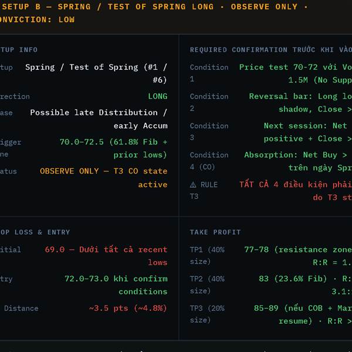Click the 'REQUIRED CONFIRMATION' section heading
This screenshot has height=352, width=352.
[x=270, y=50]
